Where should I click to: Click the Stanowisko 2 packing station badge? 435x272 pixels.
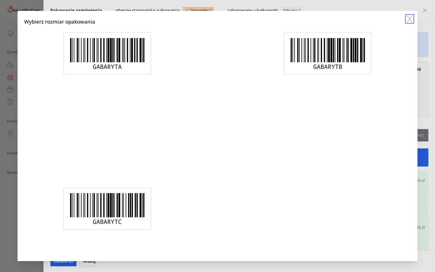click(198, 9)
